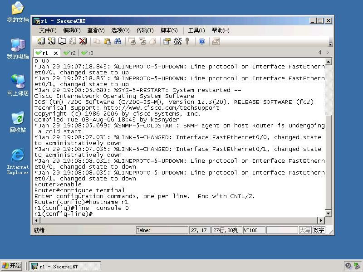The image size is (363, 272).
Task: Click the cisco.com/techsupport URL text
Action: pyautogui.click(x=161, y=108)
